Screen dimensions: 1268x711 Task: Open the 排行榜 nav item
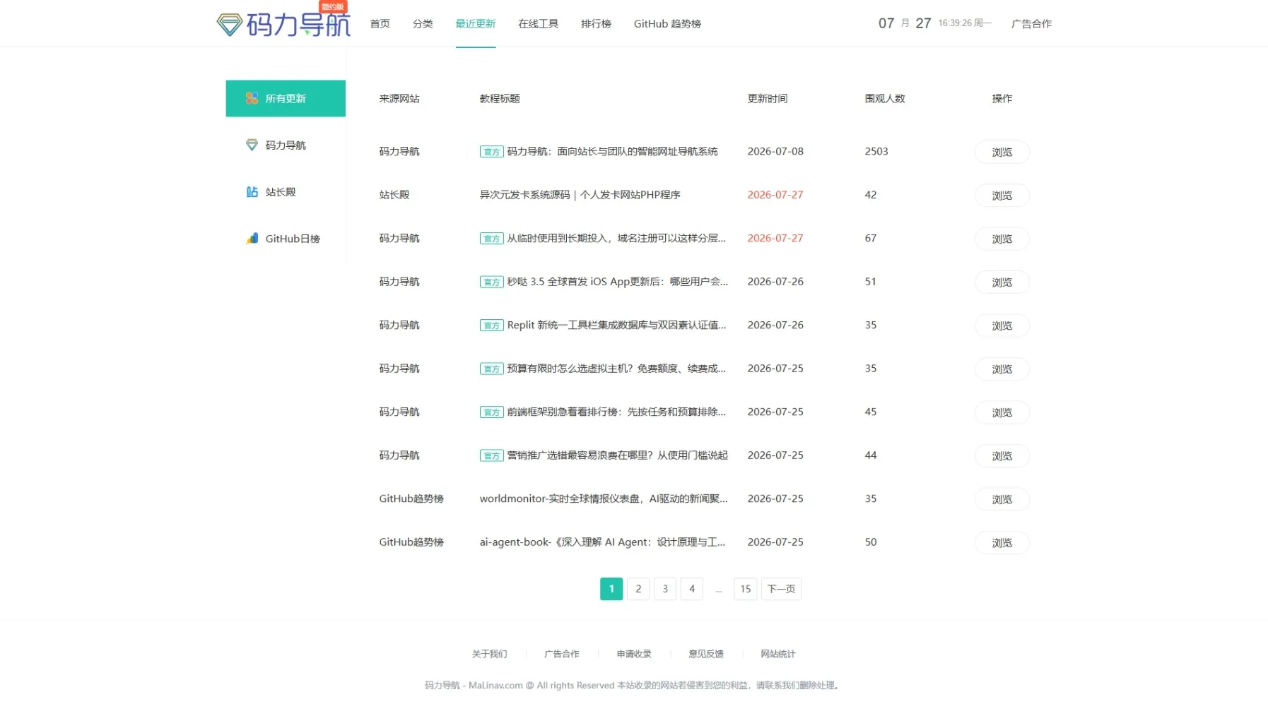596,24
